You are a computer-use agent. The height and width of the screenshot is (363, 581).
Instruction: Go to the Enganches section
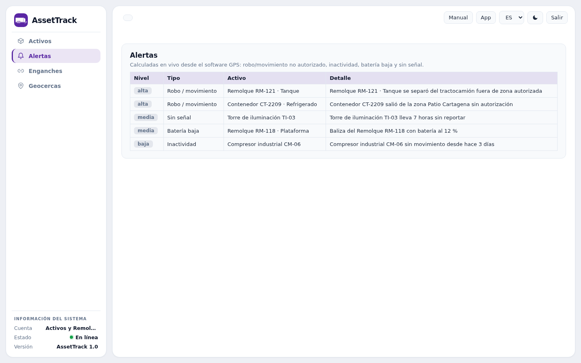coord(56,71)
